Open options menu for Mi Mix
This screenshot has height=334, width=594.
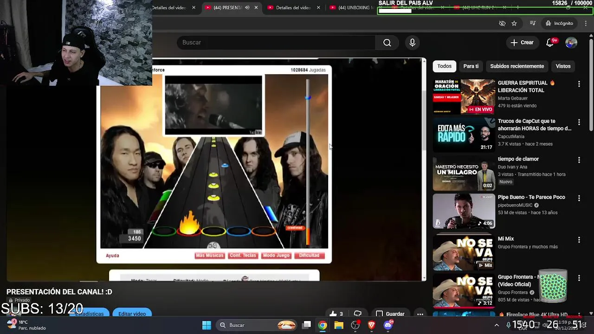coord(579,240)
